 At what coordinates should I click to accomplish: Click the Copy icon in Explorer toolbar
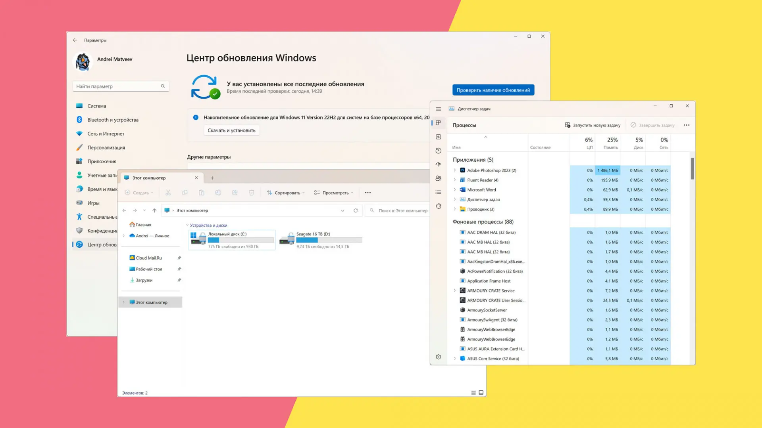click(185, 193)
